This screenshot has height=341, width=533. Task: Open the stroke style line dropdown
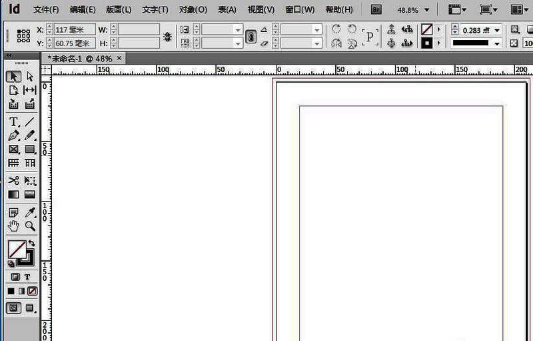(497, 43)
